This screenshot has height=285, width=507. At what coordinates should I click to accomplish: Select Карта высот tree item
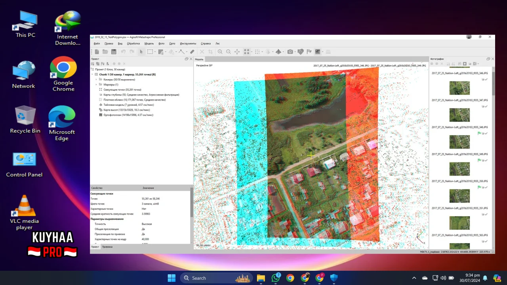(127, 110)
